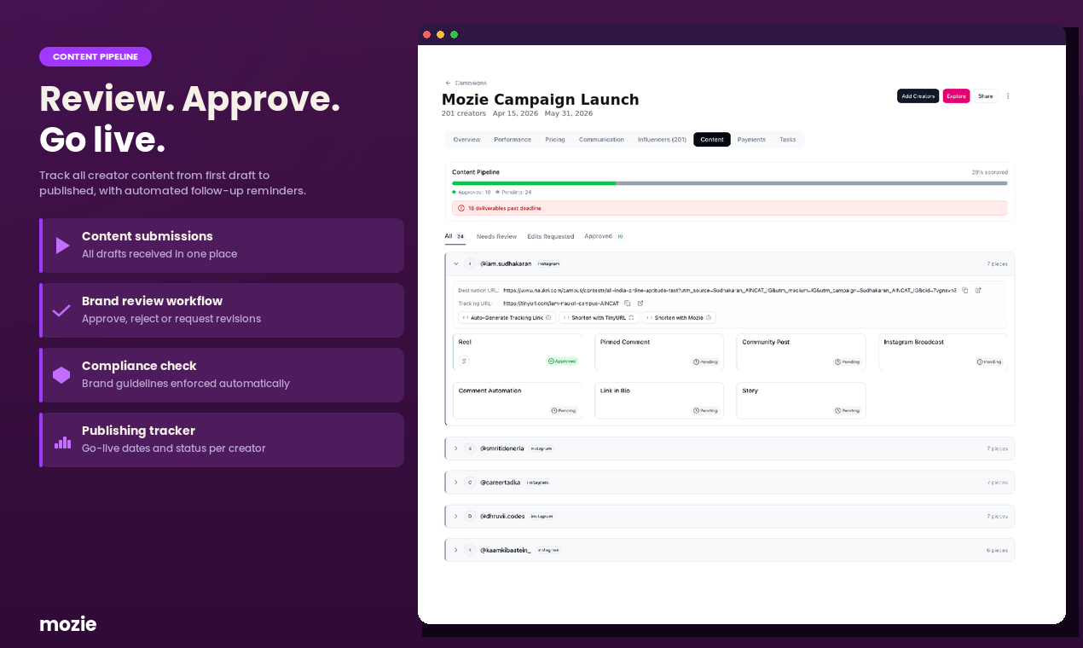Screen dimensions: 1083x648
Task: Click the tinyurl tracking link text
Action: point(561,304)
